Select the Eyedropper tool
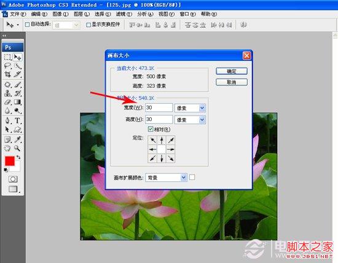 tap(17, 139)
